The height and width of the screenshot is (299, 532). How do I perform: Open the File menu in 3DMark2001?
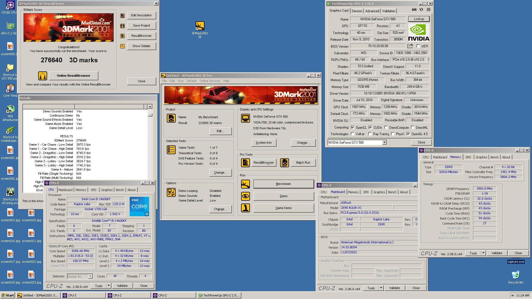(164, 81)
